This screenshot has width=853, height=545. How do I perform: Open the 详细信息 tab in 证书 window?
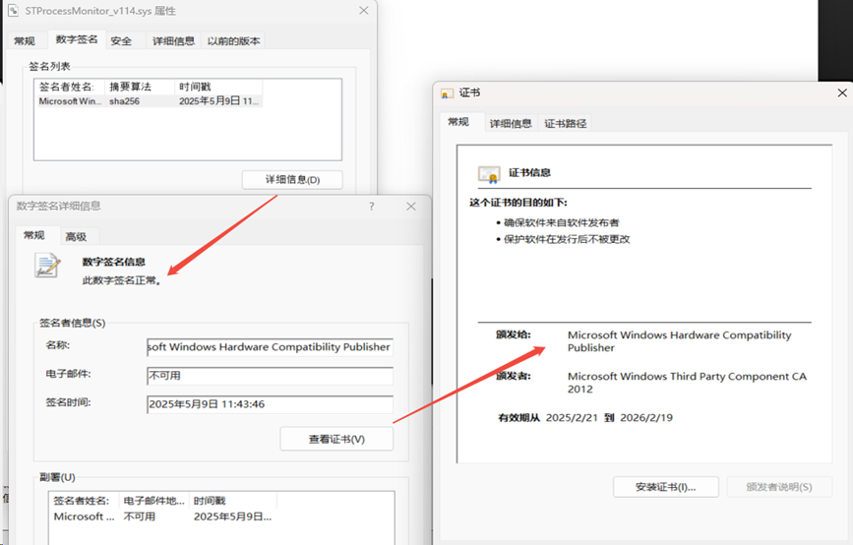click(x=511, y=124)
